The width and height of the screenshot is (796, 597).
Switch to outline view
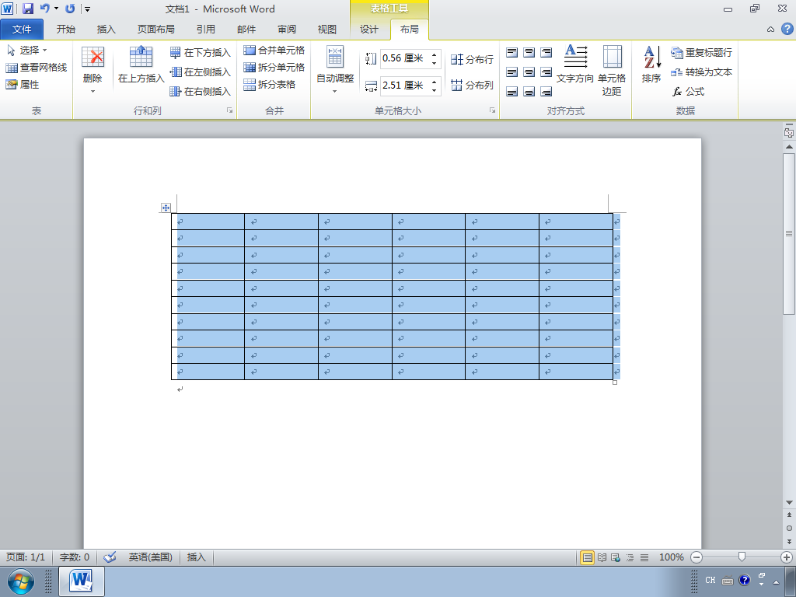(x=630, y=557)
